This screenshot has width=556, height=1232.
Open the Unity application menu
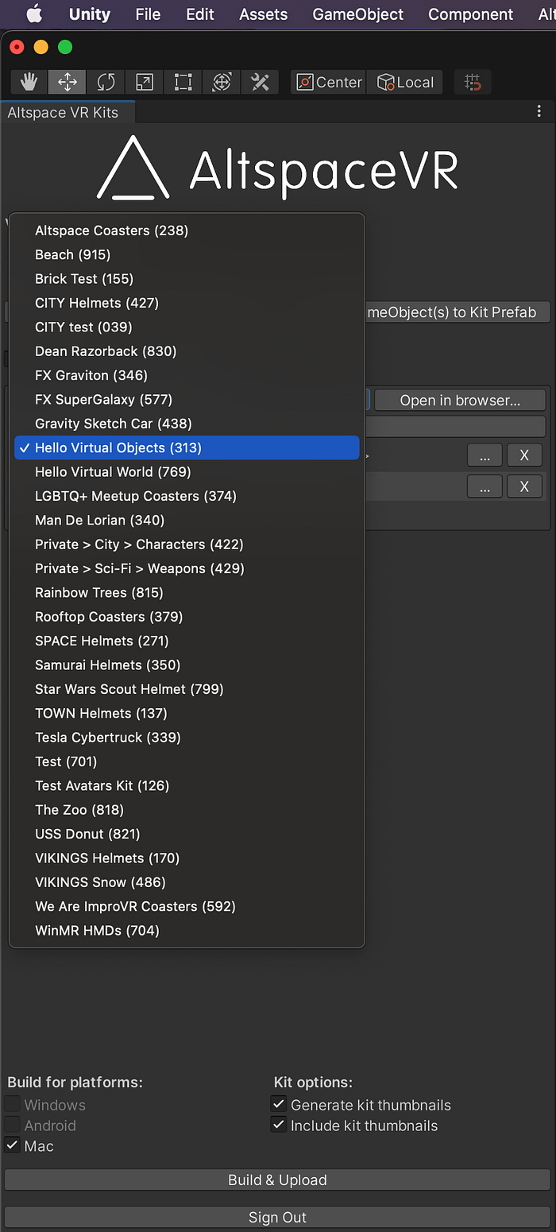(x=90, y=14)
